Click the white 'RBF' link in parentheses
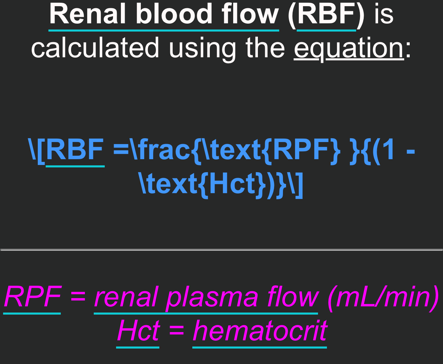Image resolution: width=443 pixels, height=364 pixels. (326, 14)
